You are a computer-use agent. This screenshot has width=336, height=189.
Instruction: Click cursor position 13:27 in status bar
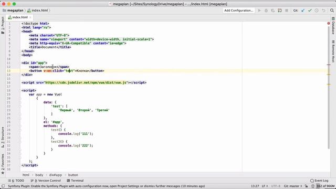click(255, 186)
